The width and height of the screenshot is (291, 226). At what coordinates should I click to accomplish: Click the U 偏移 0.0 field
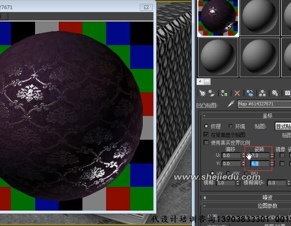(x=231, y=156)
